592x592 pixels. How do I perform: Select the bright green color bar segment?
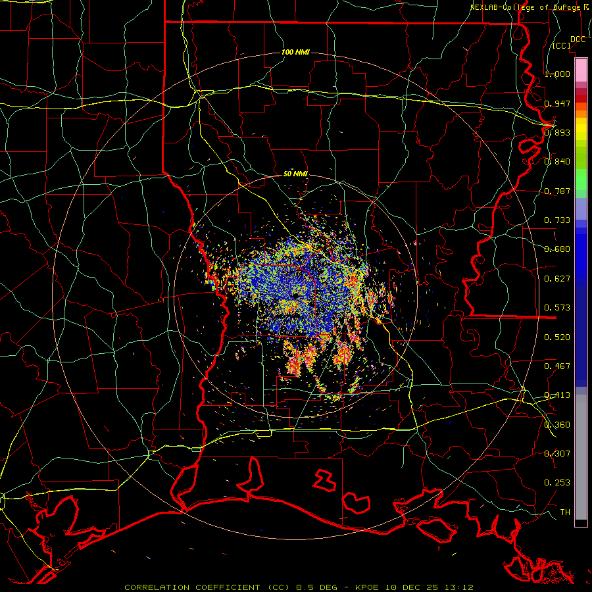[x=581, y=180]
